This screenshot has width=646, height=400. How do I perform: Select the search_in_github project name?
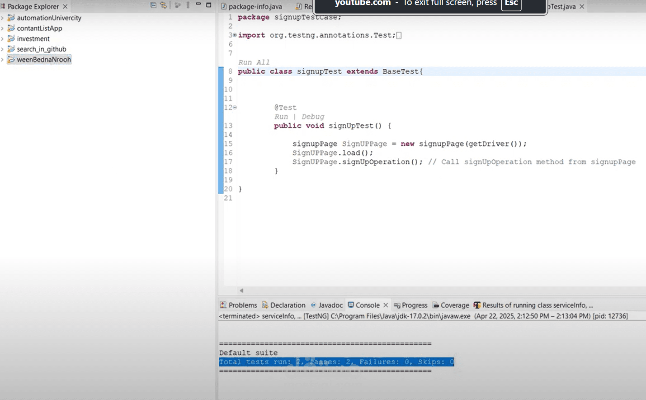(x=42, y=49)
